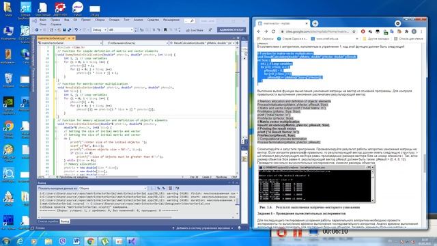
Task: Open the Сервисы bookmarks shortcut
Action: (265, 39)
